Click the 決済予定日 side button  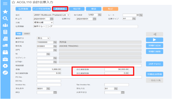(x=154, y=64)
